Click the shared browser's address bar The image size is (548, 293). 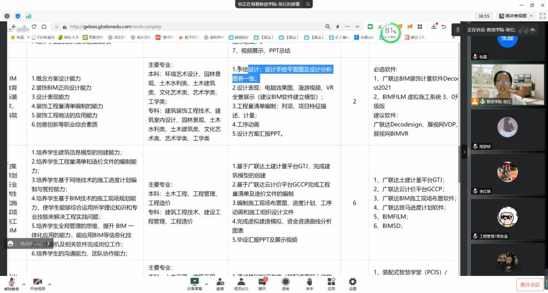[187, 26]
